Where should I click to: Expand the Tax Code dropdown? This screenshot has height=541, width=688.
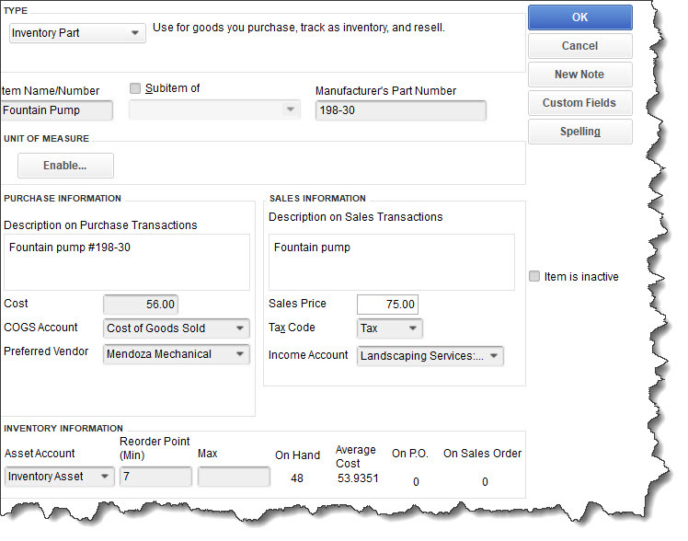point(390,328)
